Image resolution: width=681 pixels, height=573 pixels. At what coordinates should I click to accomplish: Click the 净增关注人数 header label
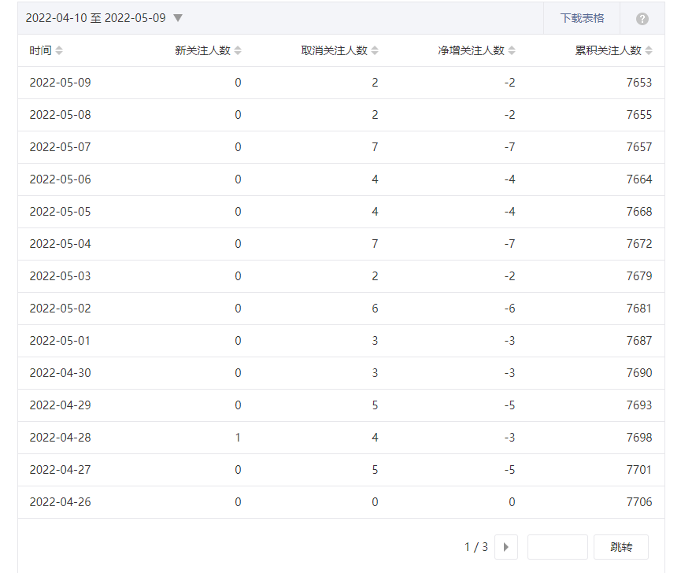[x=471, y=50]
